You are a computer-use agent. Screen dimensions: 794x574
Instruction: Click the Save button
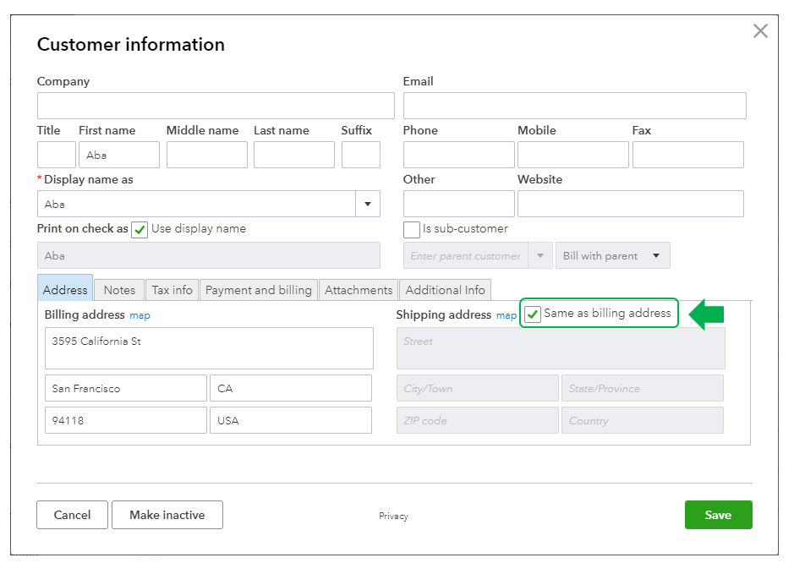(718, 515)
